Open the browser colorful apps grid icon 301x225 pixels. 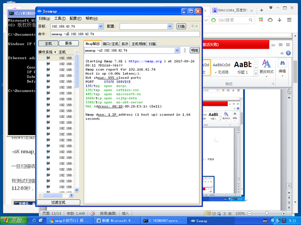coord(261,20)
